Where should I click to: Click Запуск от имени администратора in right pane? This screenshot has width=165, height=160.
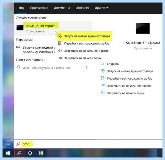click(130, 71)
